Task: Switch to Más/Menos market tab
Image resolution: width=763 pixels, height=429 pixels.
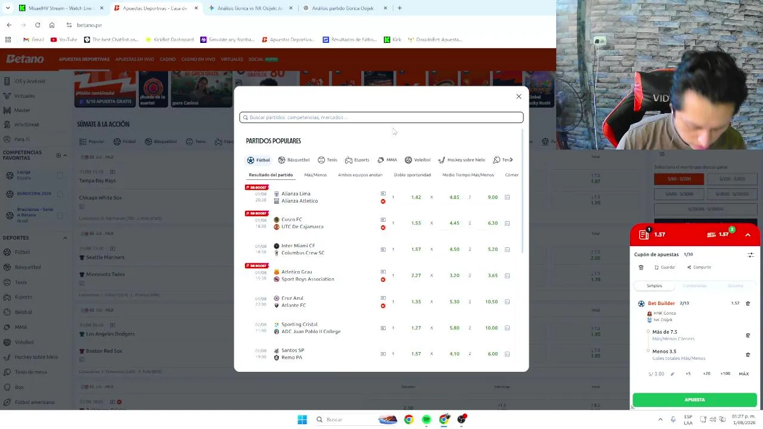Action: pyautogui.click(x=315, y=175)
